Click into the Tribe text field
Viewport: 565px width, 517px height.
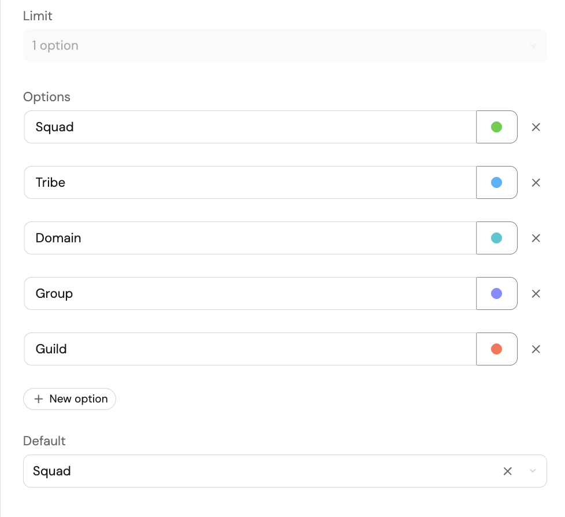[250, 183]
